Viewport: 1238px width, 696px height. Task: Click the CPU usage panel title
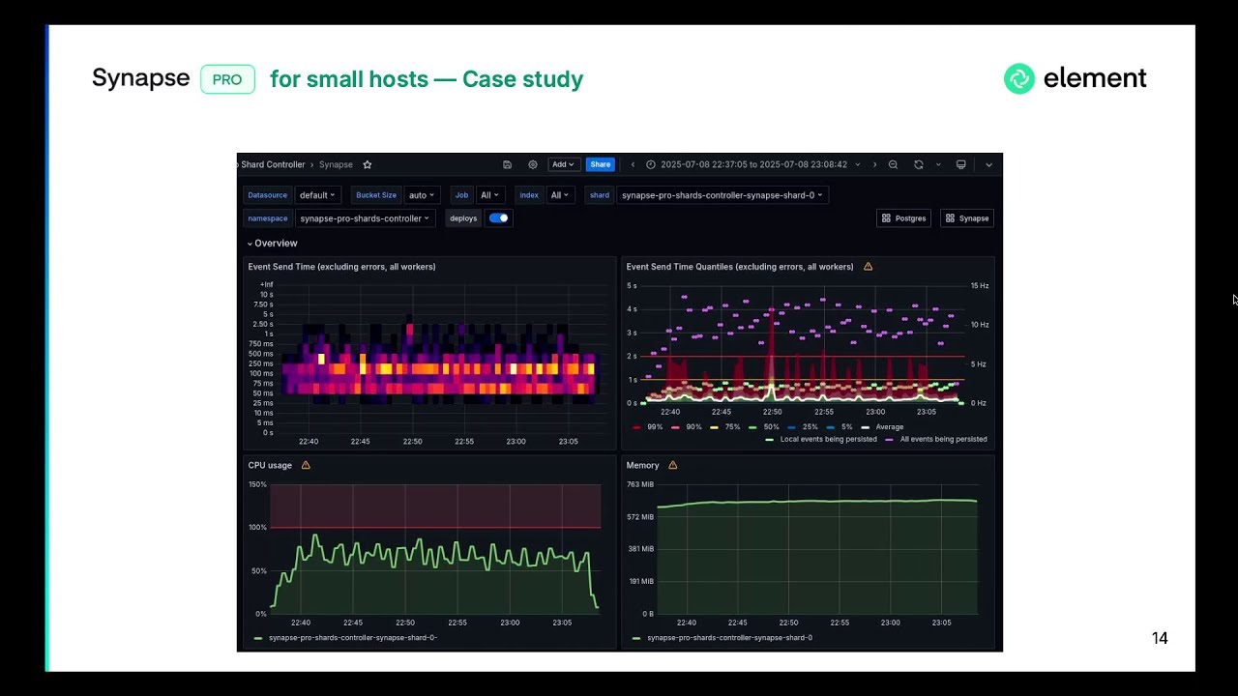click(x=270, y=465)
